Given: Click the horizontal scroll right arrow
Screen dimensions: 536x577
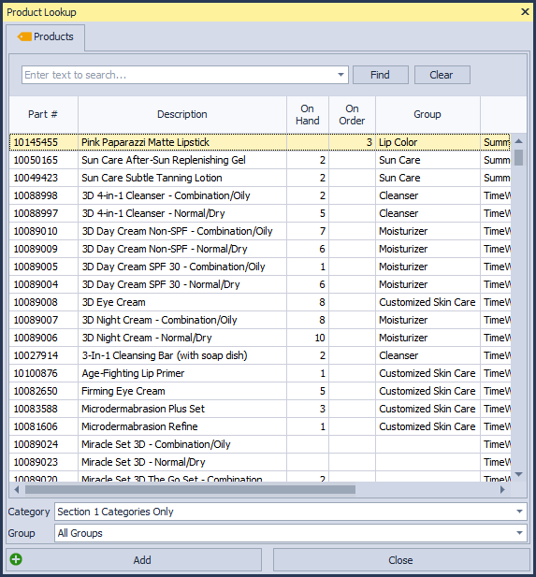Looking at the screenshot, I should coord(502,490).
